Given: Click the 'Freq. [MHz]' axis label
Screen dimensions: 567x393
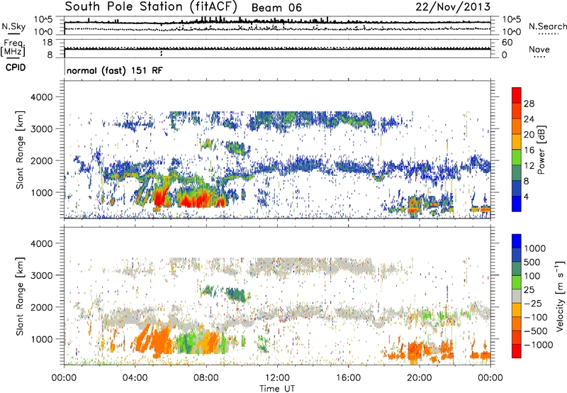Looking at the screenshot, I should 13,48.
